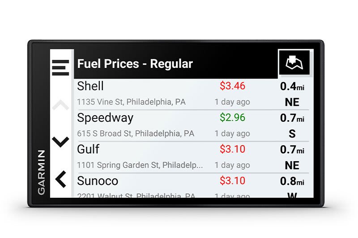Tap the $2.96 Speedway price
Viewport: 358px width, 238px height.
click(x=232, y=117)
